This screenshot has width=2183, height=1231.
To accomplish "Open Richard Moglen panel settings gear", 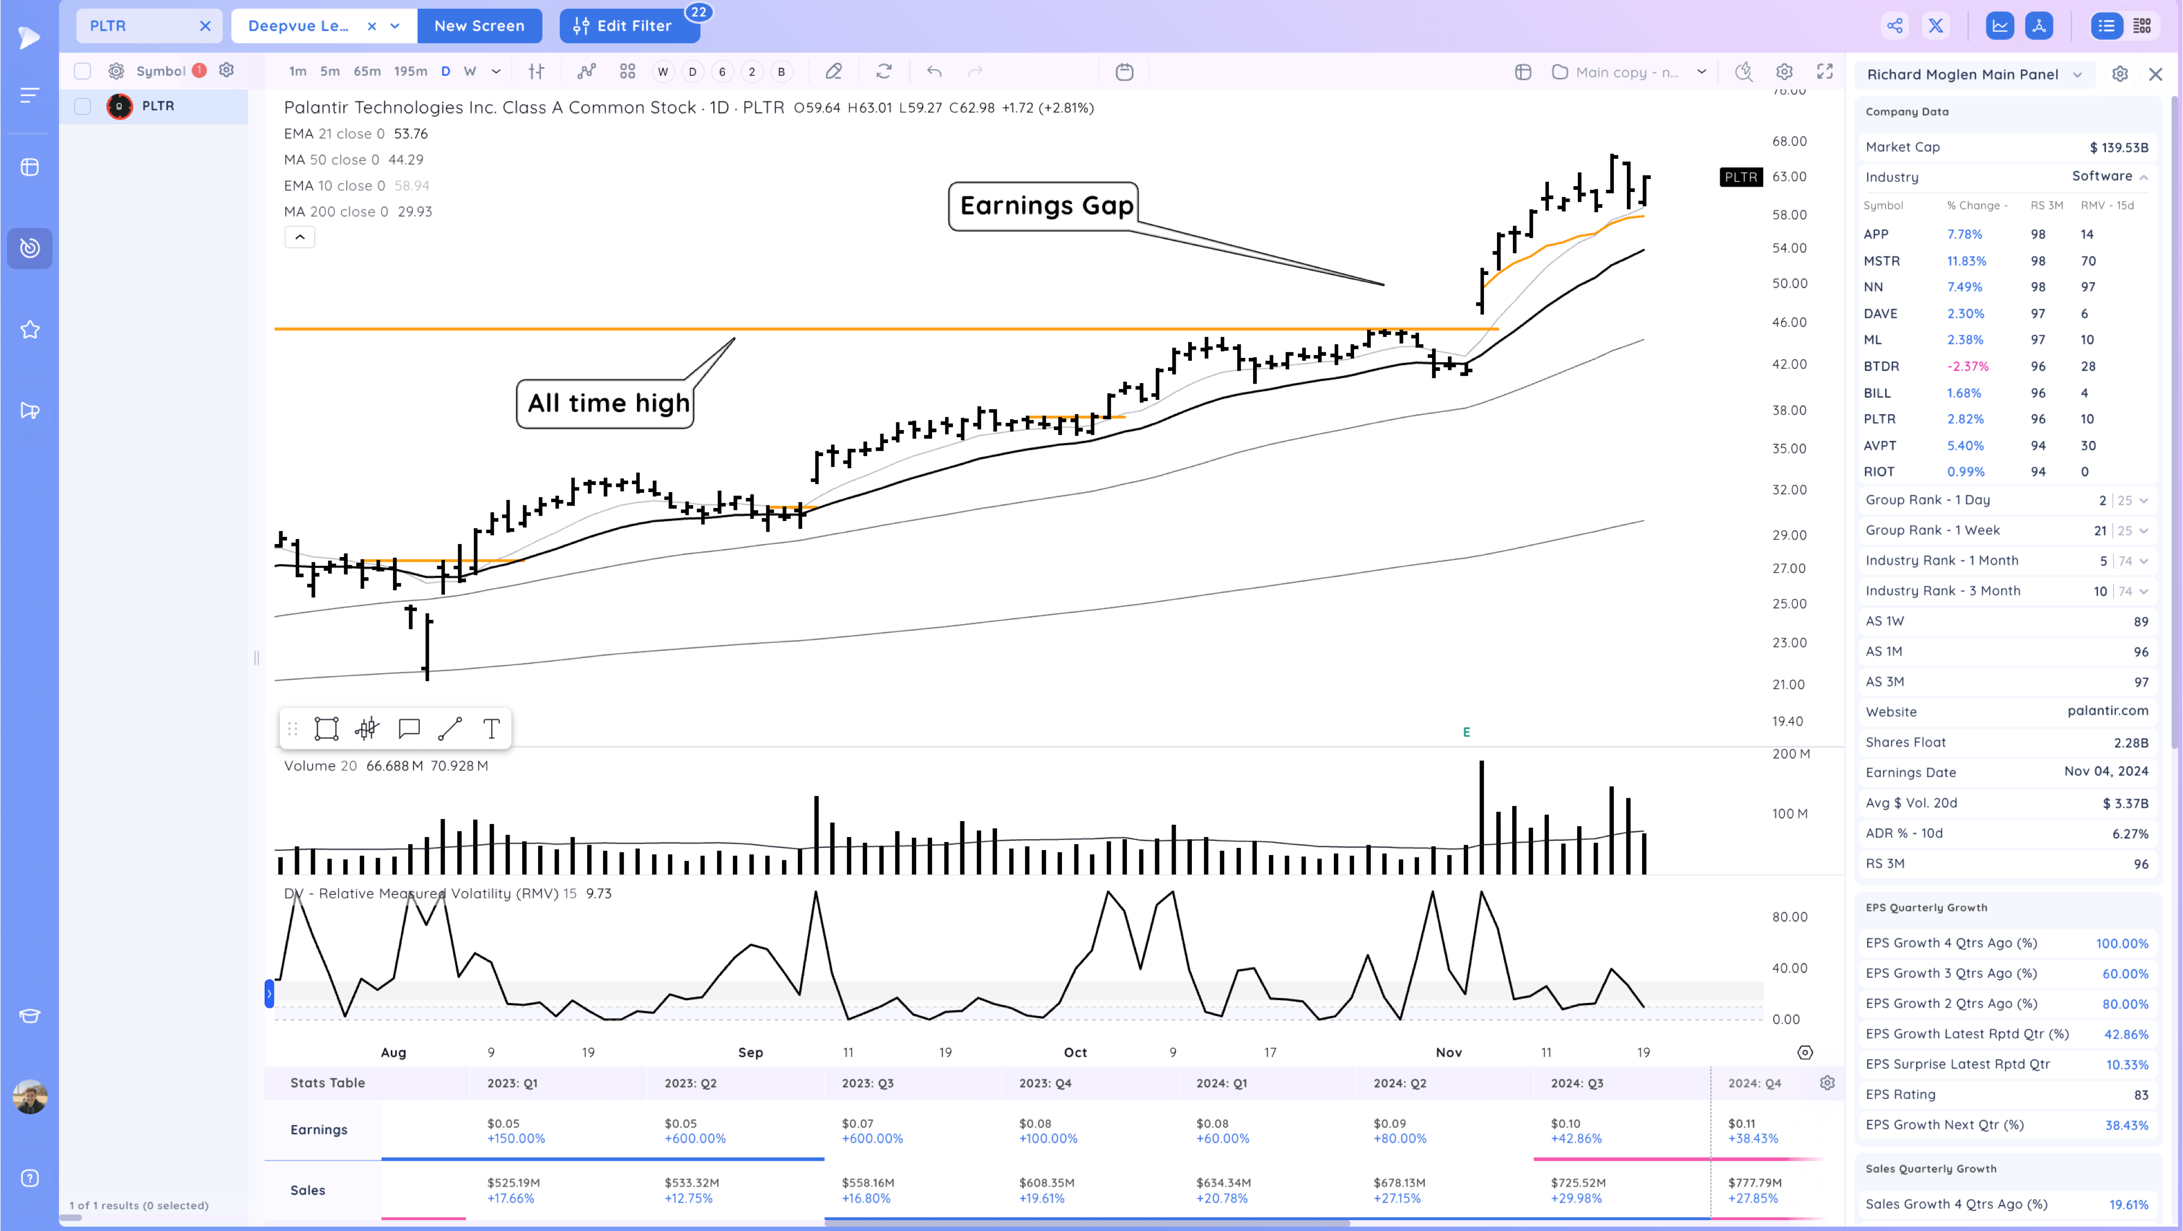I will point(2120,75).
